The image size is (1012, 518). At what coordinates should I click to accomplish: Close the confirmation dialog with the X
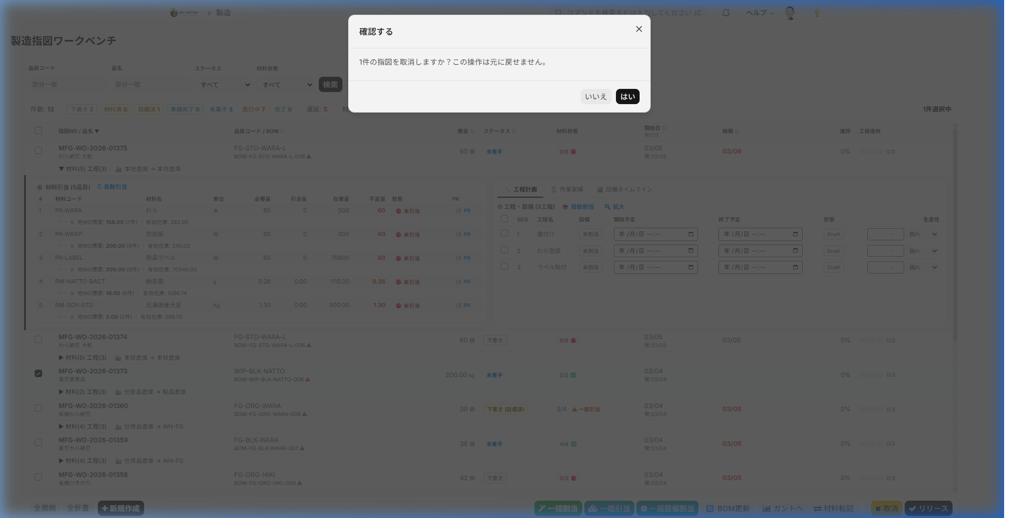click(639, 29)
